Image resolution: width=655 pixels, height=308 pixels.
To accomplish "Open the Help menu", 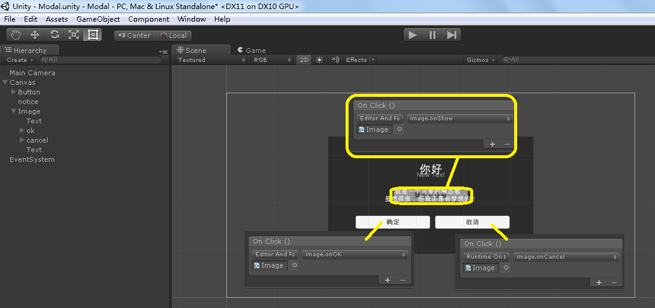I will pyautogui.click(x=222, y=19).
